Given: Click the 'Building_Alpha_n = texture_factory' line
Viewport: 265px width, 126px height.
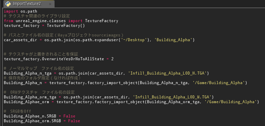Looking at the screenshot, I should (x=126, y=83).
